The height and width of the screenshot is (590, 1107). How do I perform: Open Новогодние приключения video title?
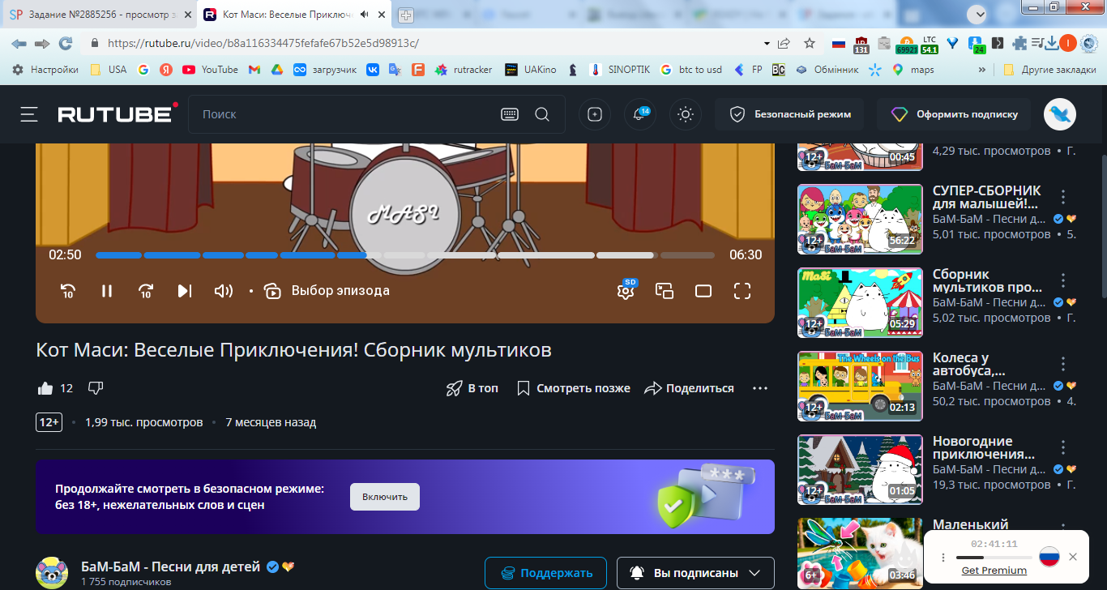click(984, 447)
